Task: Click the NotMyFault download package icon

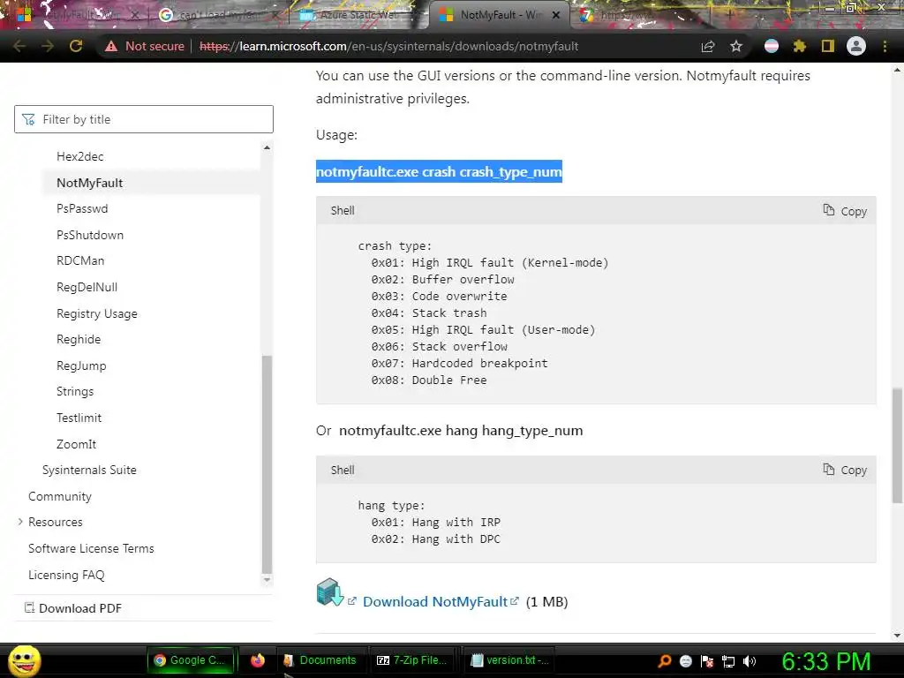Action: (x=330, y=592)
